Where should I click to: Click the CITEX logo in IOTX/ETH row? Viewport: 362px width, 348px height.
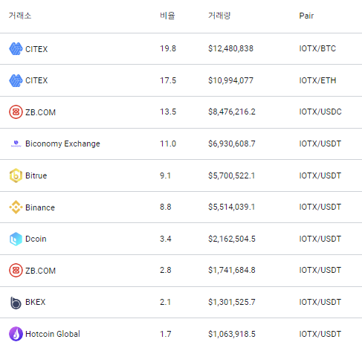point(16,80)
